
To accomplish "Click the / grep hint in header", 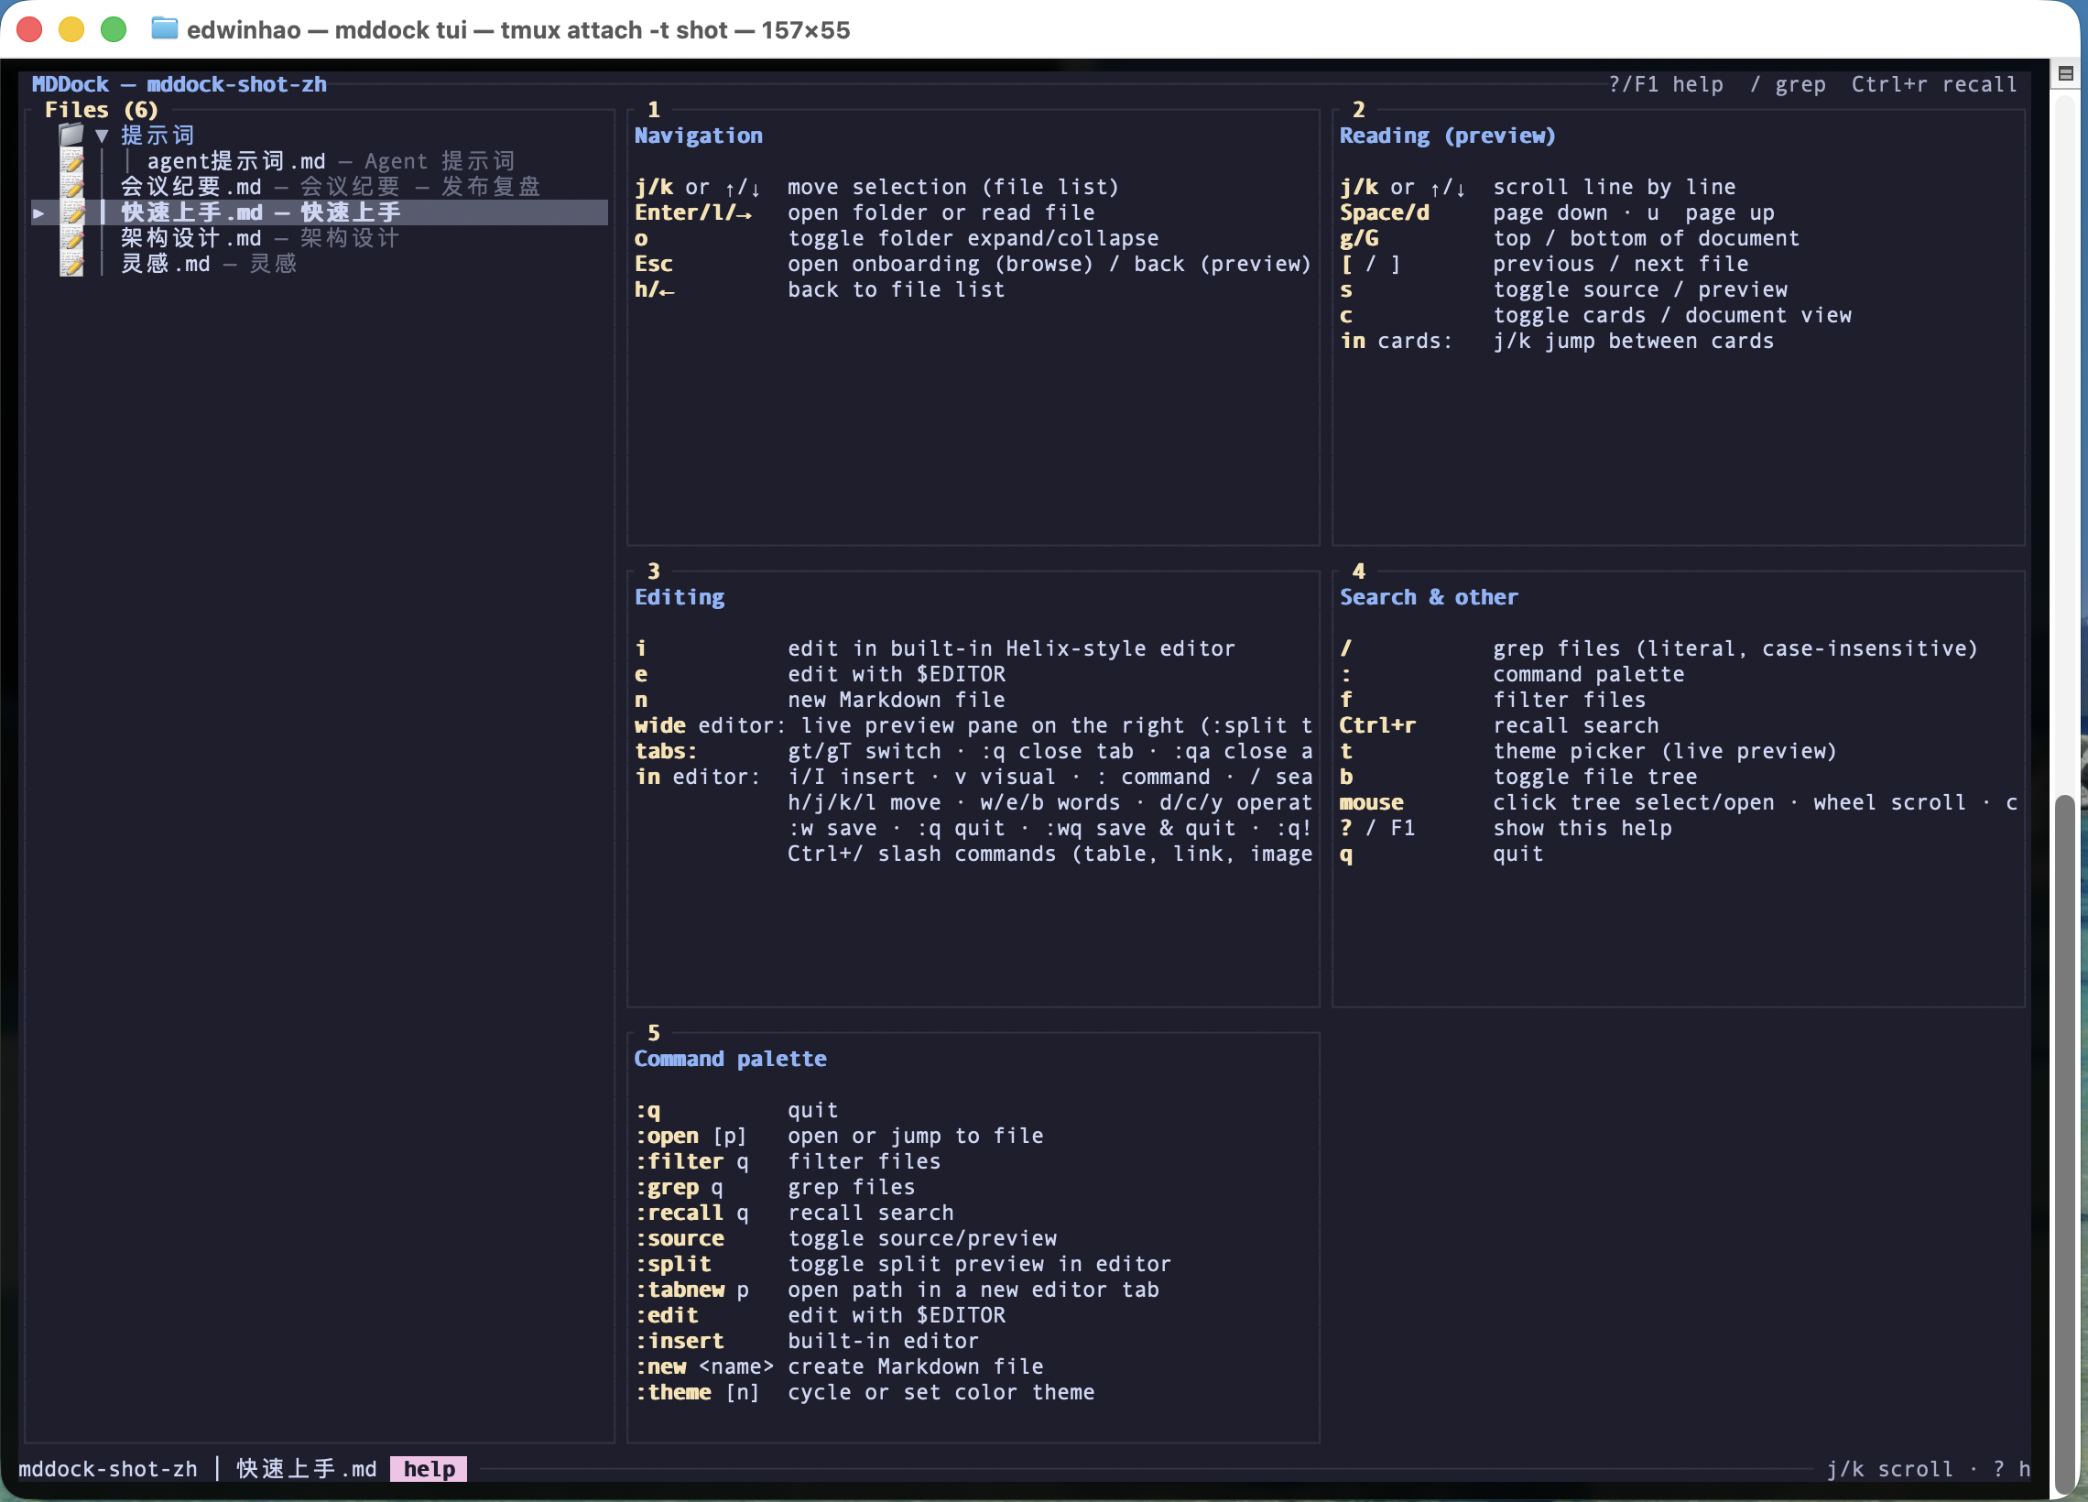I will click(1787, 85).
